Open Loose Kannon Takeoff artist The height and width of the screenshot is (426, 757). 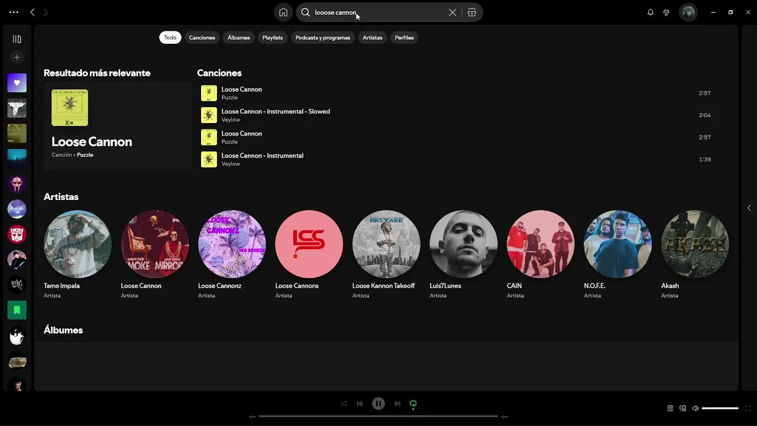[386, 253]
